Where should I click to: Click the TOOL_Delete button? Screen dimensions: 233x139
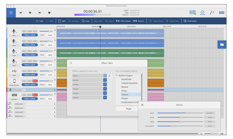pyautogui.click(x=123, y=21)
